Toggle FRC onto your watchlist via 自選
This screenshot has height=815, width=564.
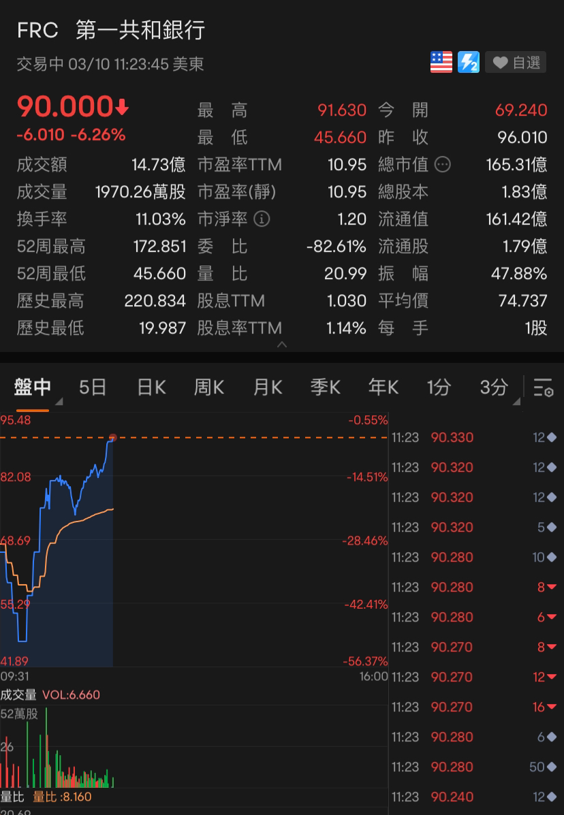coord(516,62)
